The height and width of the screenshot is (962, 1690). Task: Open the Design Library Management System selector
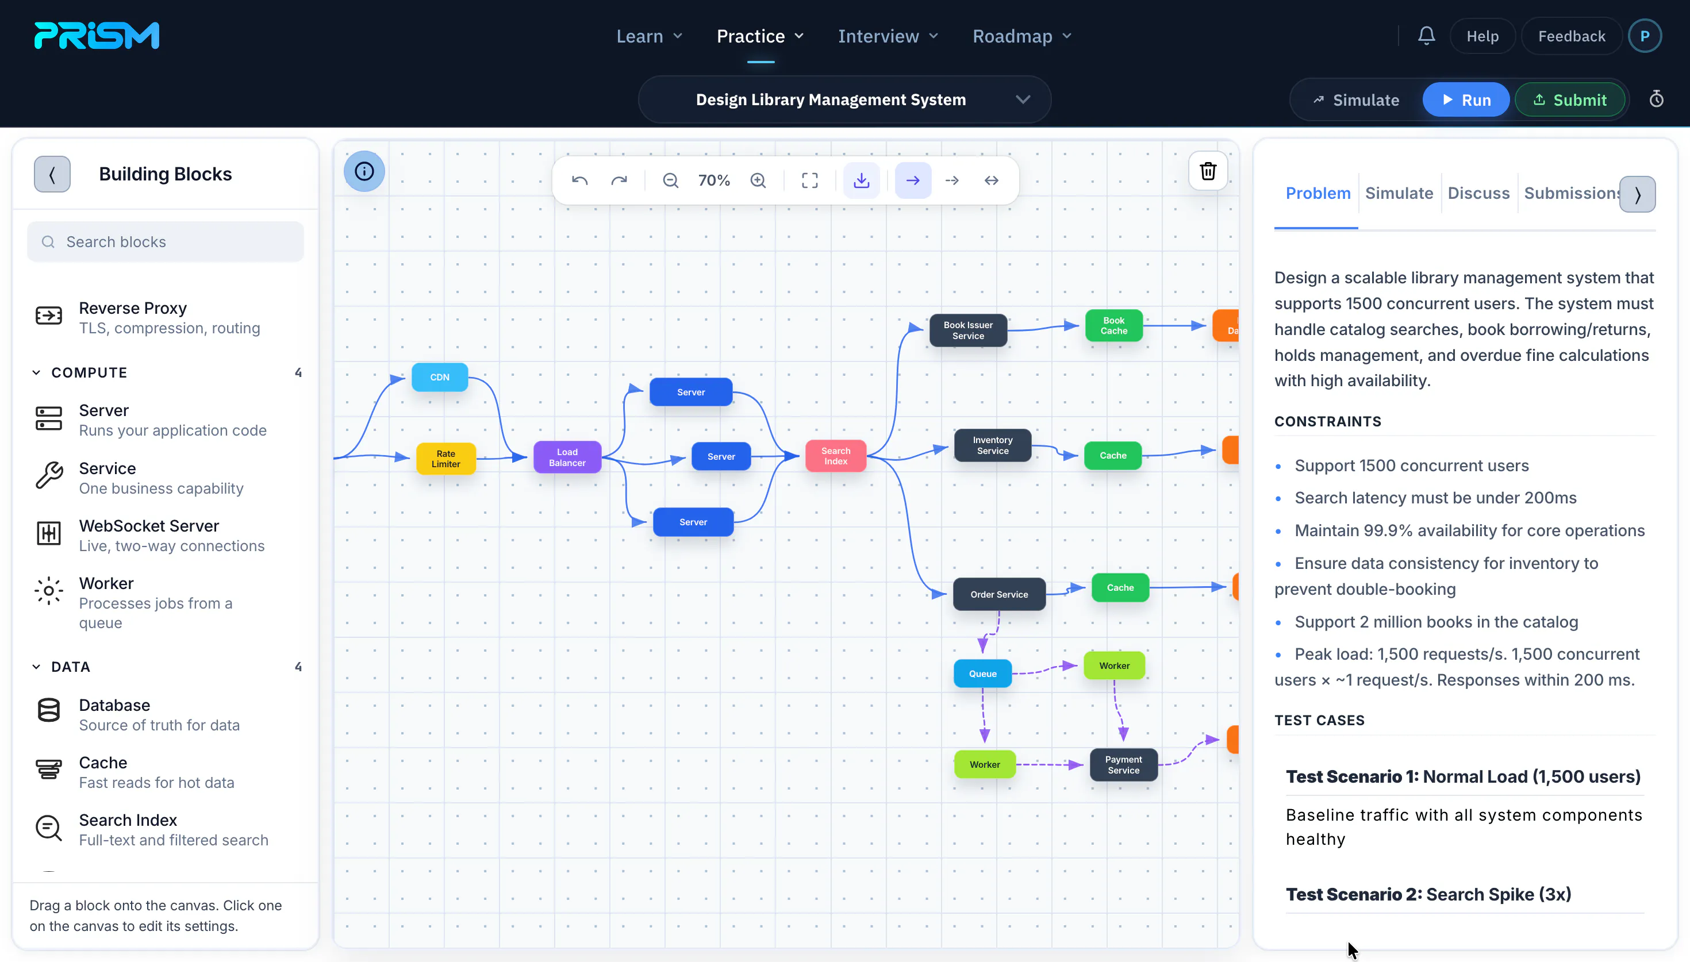click(844, 100)
